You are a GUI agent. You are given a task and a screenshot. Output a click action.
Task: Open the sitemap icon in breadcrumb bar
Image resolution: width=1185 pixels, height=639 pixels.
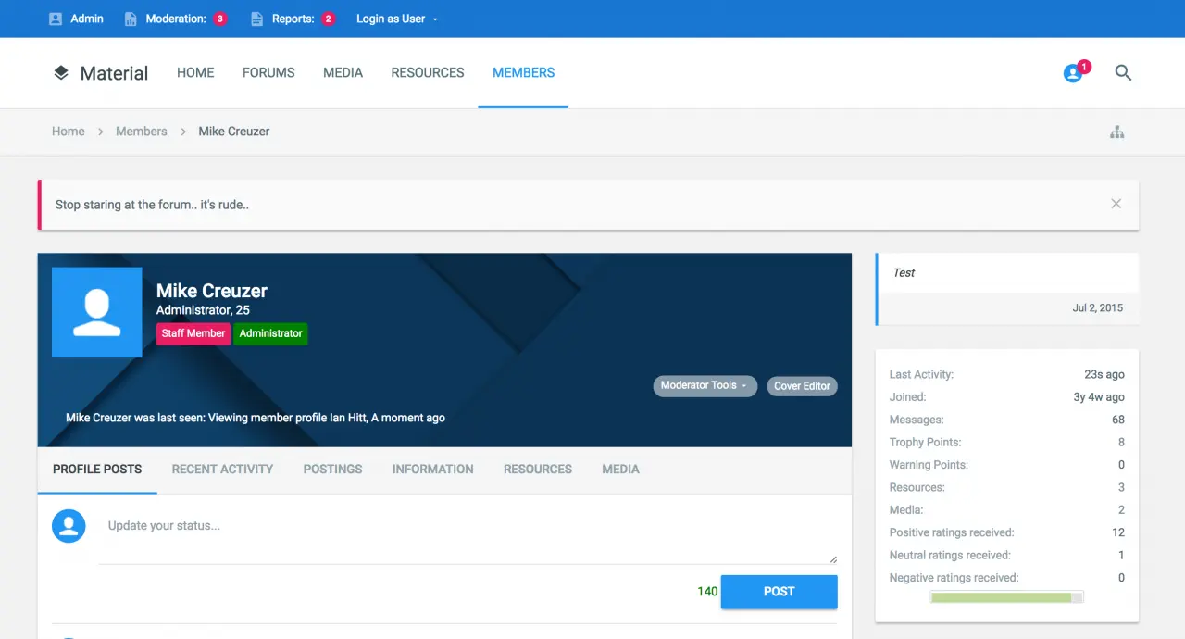1116,132
